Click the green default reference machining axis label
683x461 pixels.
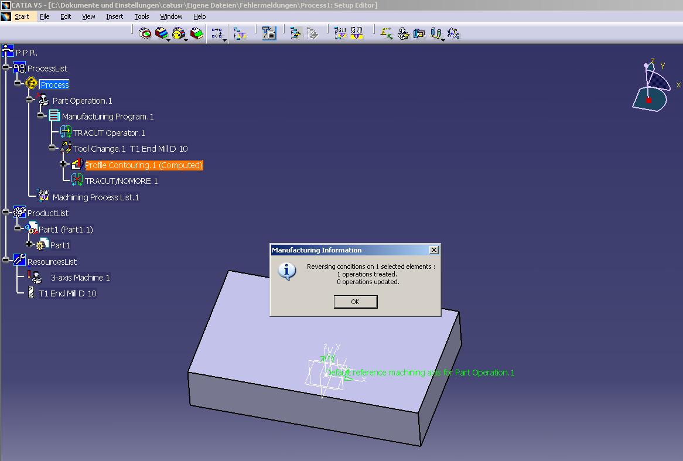(x=421, y=373)
